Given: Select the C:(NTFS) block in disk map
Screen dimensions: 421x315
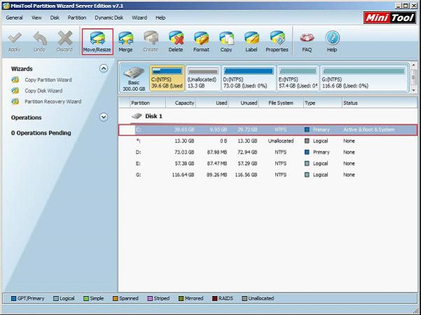Looking at the screenshot, I should coord(167,78).
